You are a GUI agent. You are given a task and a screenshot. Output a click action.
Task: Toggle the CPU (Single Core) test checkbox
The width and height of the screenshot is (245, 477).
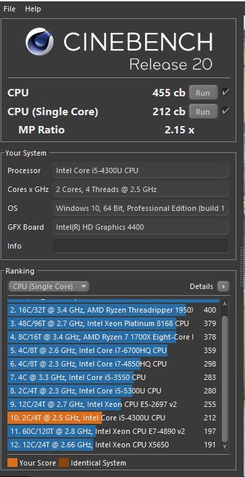coord(225,111)
